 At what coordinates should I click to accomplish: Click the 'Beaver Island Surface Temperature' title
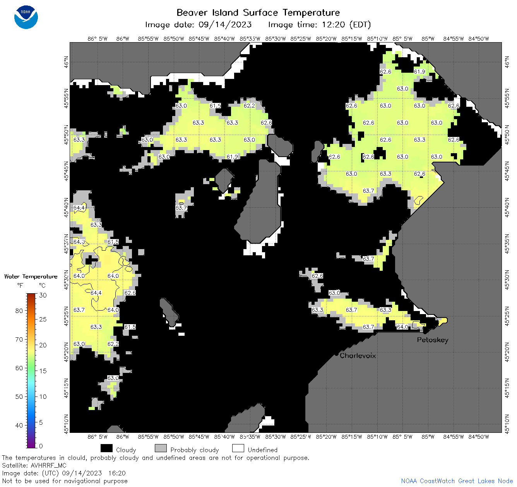click(258, 12)
